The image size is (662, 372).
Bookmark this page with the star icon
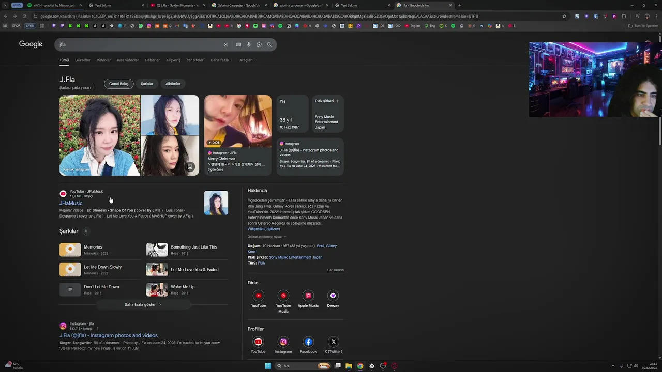click(564, 16)
